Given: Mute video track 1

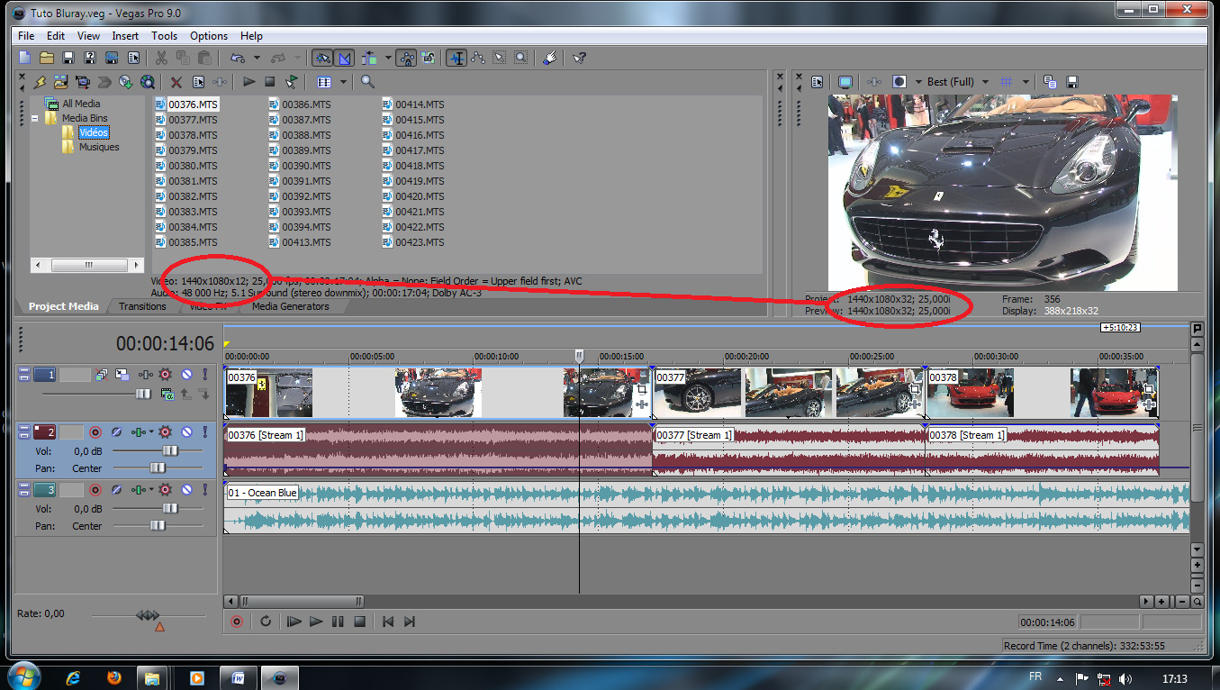Looking at the screenshot, I should [186, 375].
